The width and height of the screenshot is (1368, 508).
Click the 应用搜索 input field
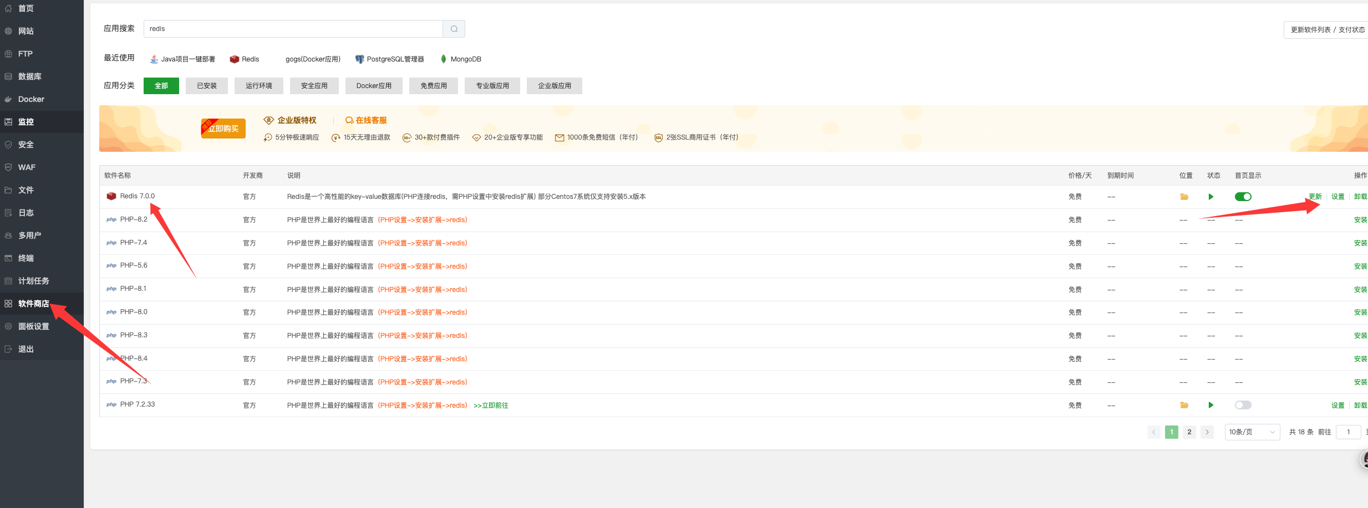click(x=293, y=29)
